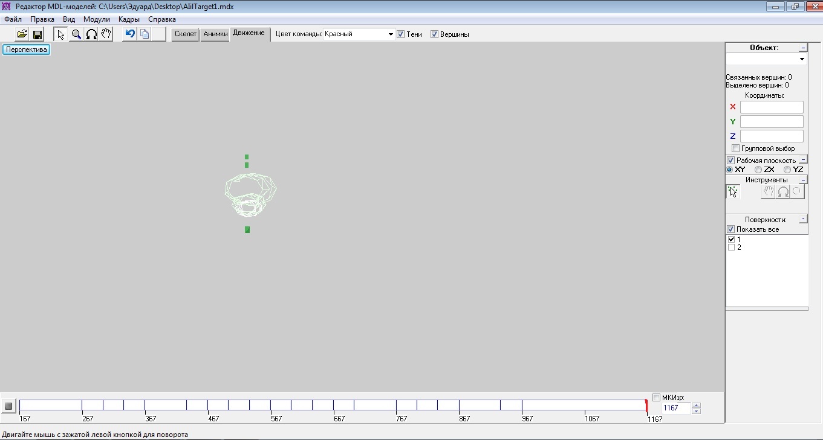Undo the last action with the blue arrow
Image resolution: width=823 pixels, height=440 pixels.
click(129, 34)
